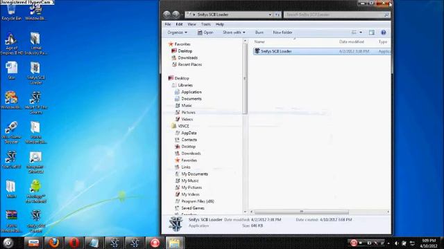This screenshot has height=249, width=444.
Task: Click navigation pane scroll down arrow
Action: click(x=245, y=212)
